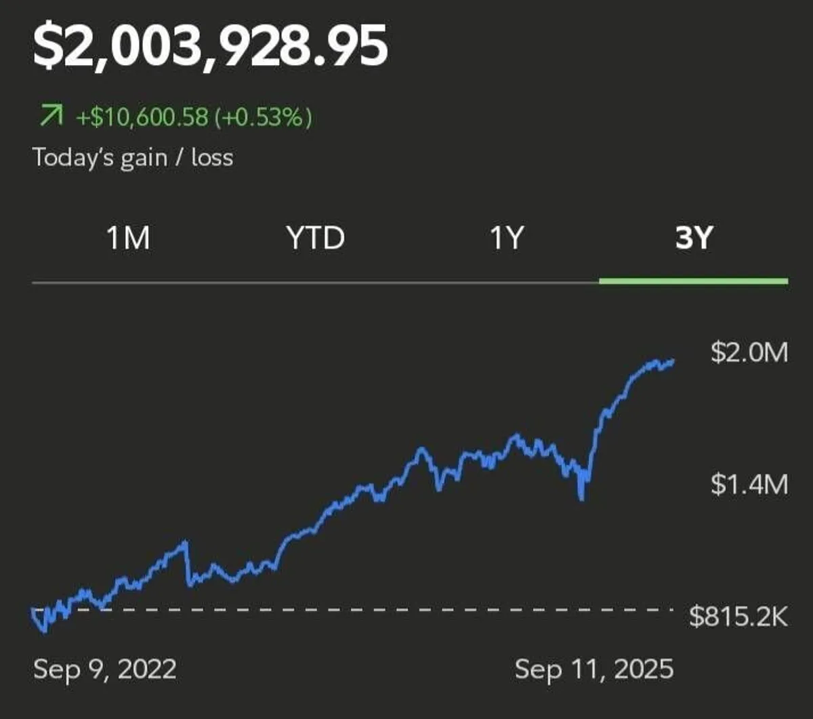Click the +$10,600.58 gain amount
813x719 pixels.
click(x=142, y=119)
